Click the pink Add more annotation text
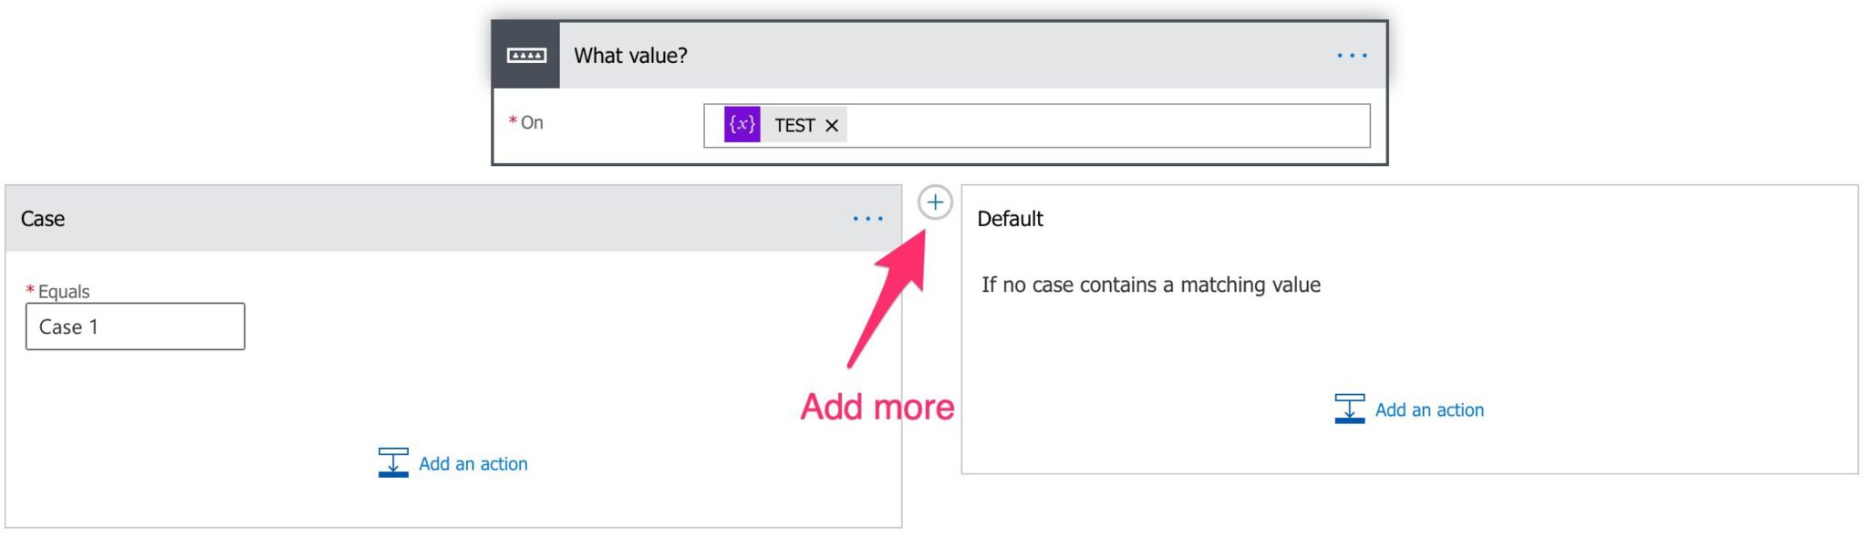This screenshot has height=539, width=1868. (x=877, y=407)
